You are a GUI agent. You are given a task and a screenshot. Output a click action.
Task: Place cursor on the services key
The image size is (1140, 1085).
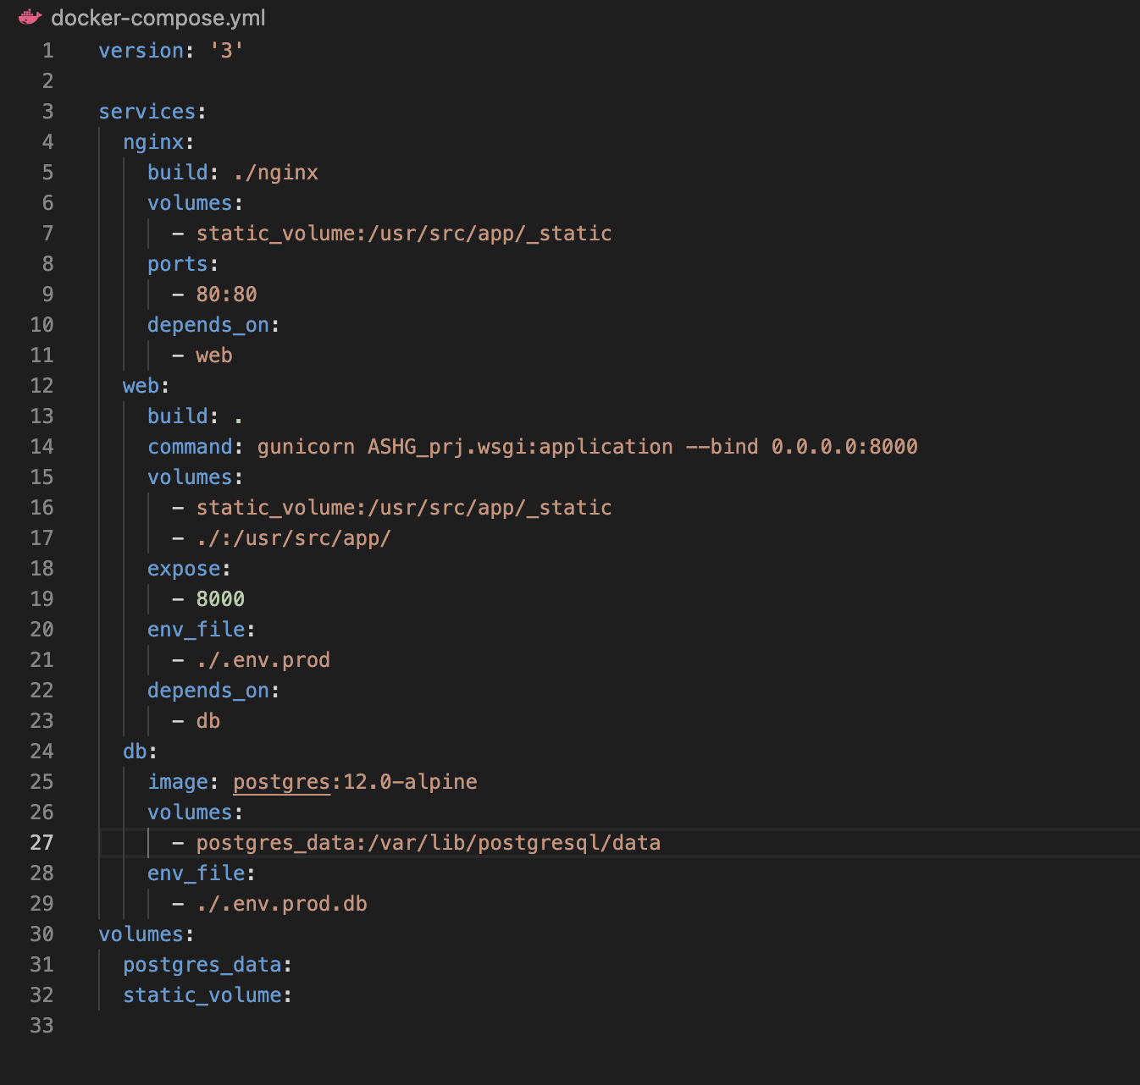(147, 112)
